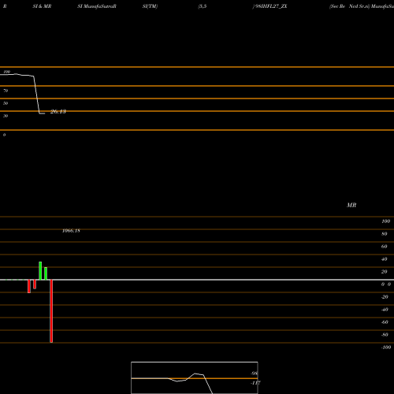Image resolution: width=394 pixels, height=394 pixels.
Task: Click the 1066.18 value label
Action: coord(71,231)
